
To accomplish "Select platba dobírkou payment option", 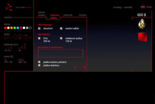I will 39,65.
